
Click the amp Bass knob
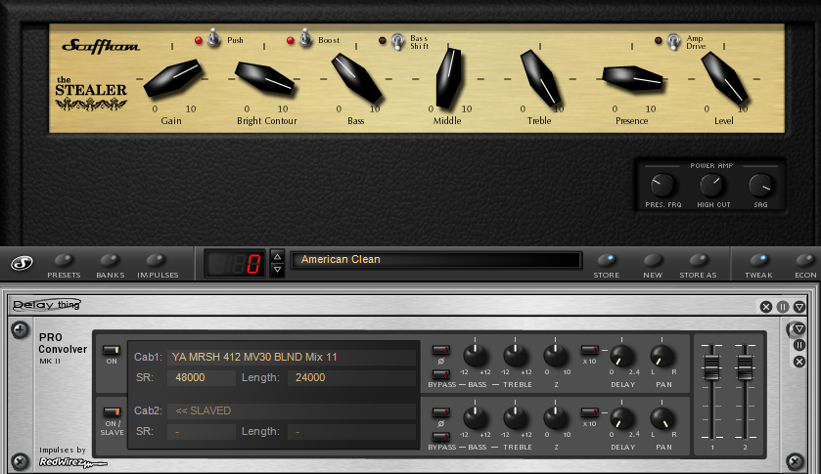[356, 78]
